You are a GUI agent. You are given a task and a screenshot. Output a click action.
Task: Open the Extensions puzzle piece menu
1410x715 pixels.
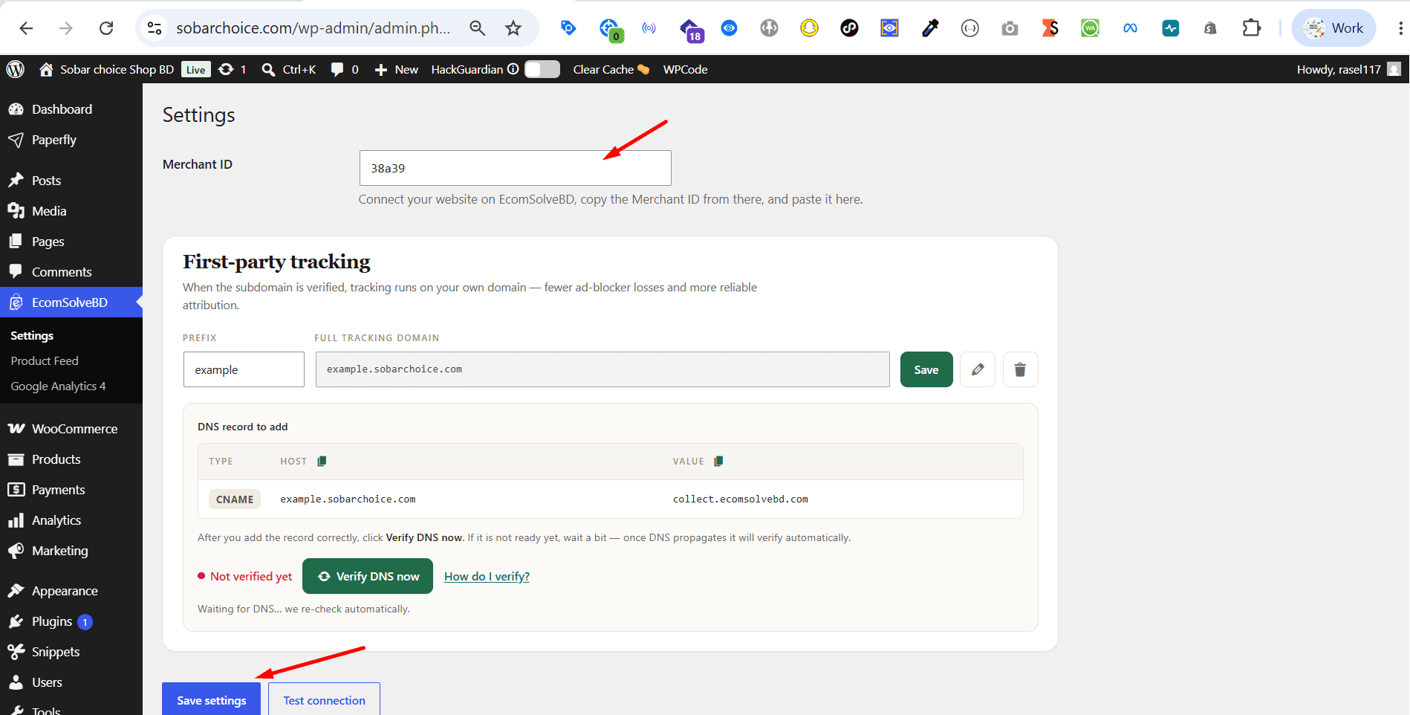(x=1252, y=28)
